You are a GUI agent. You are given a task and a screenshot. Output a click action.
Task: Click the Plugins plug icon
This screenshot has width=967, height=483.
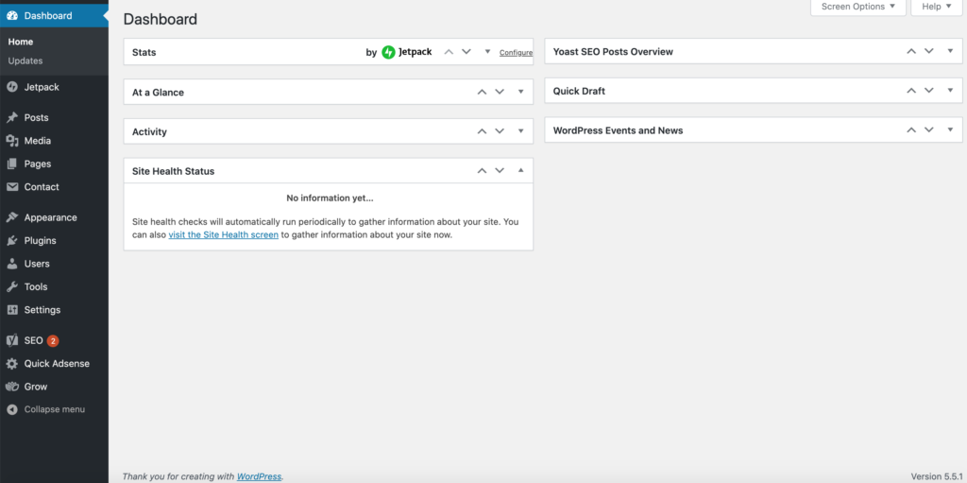tap(11, 241)
